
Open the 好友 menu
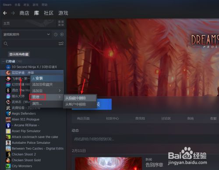[26, 5]
